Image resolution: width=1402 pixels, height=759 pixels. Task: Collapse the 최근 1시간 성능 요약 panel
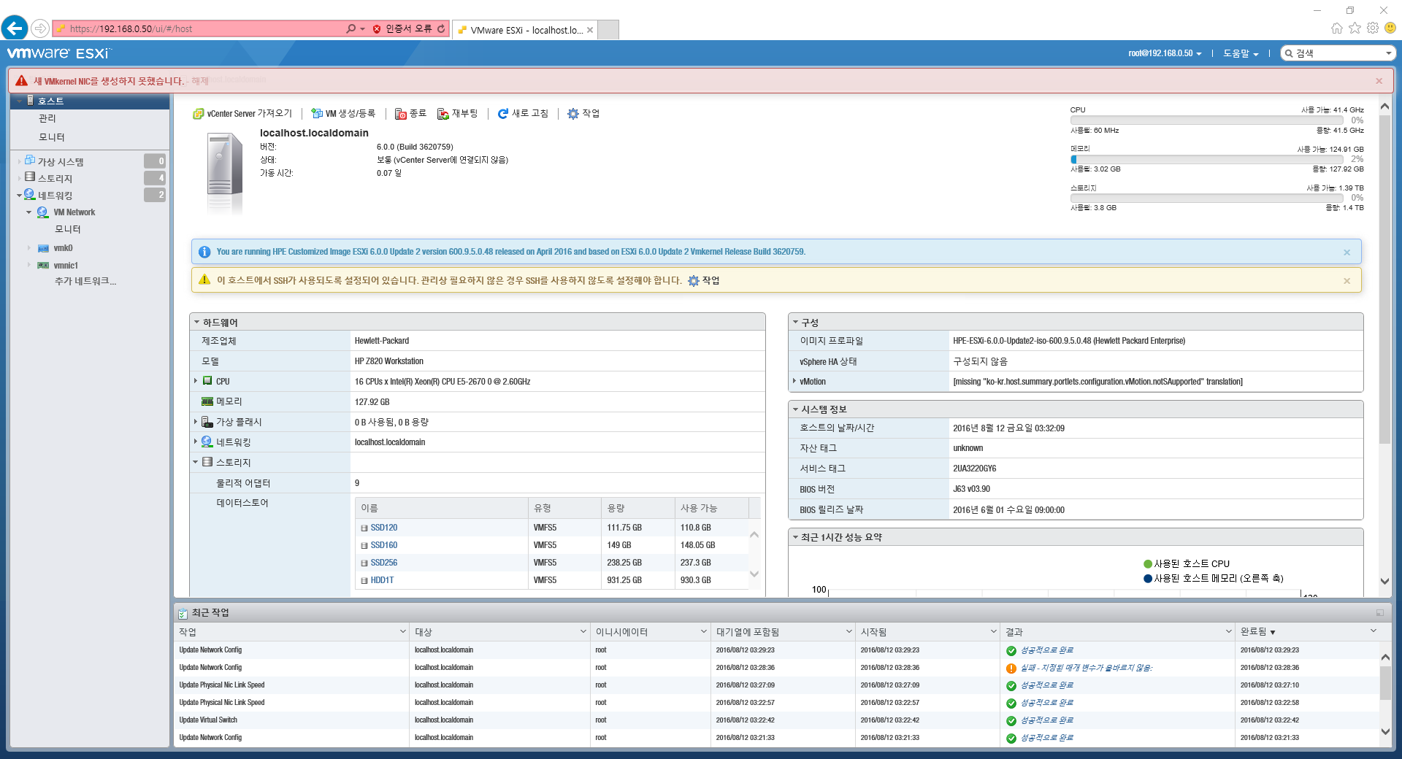[796, 537]
